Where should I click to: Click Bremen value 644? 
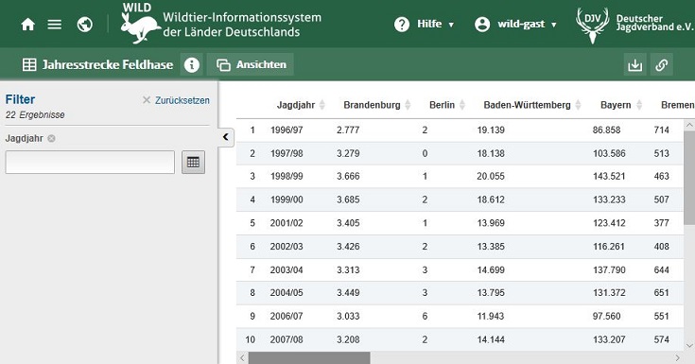pos(661,270)
